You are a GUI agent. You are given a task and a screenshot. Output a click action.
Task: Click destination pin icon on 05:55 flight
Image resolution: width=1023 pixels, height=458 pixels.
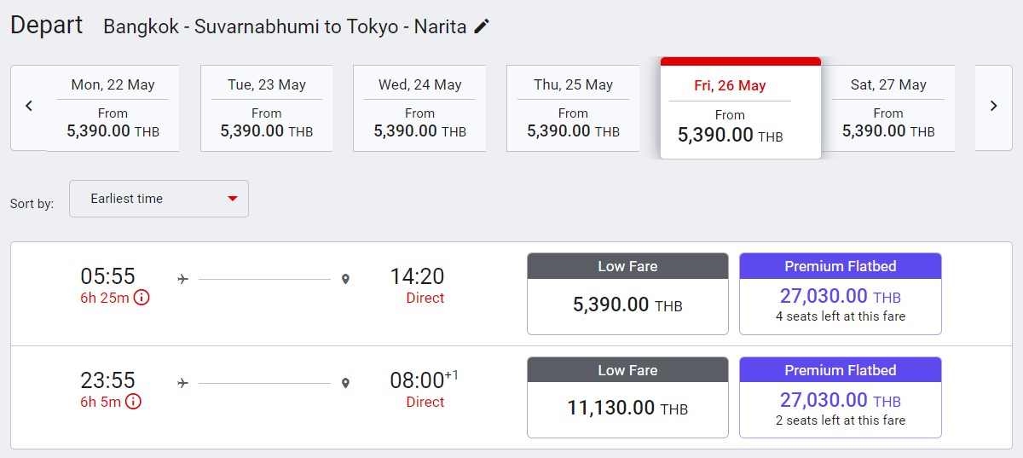click(345, 279)
